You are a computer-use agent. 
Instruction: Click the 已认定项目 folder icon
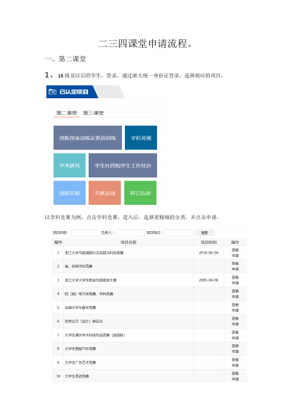(52, 92)
